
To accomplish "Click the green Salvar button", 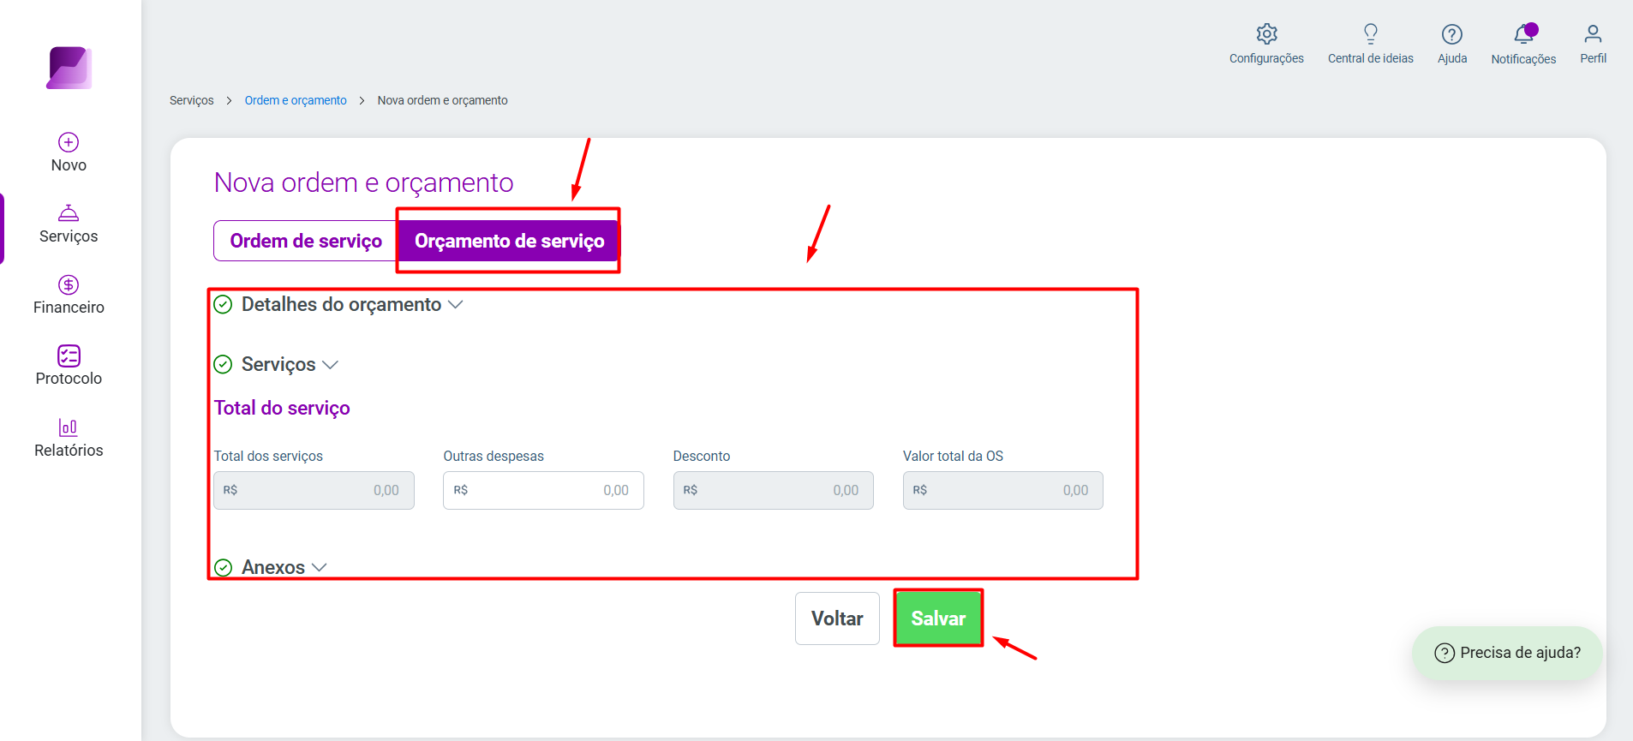I will (938, 618).
